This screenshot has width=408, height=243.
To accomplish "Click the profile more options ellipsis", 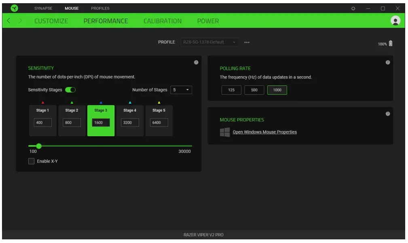I will pyautogui.click(x=247, y=42).
